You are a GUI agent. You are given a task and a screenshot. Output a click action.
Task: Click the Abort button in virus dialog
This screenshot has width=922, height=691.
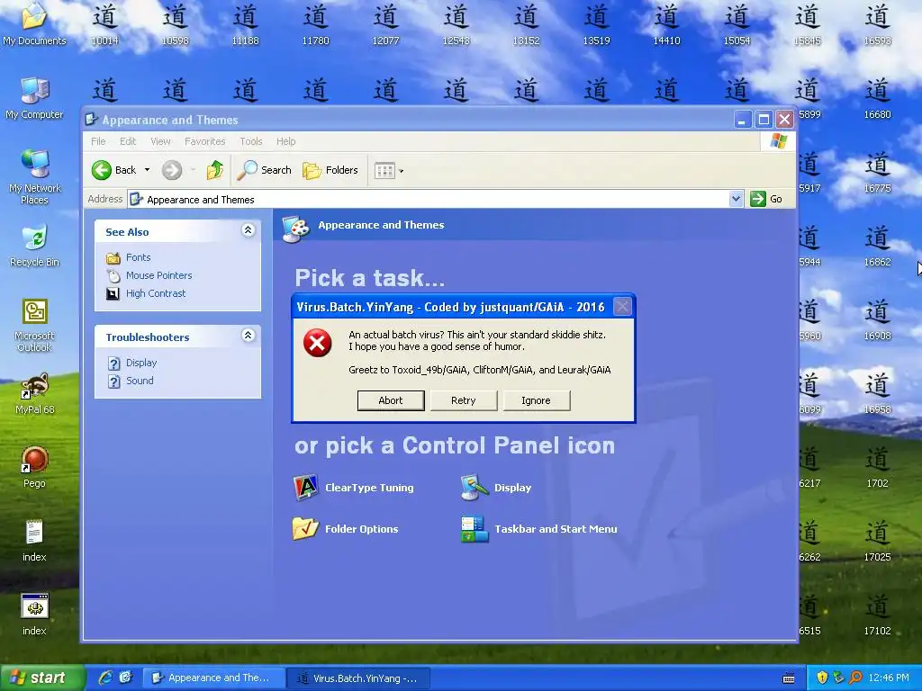(x=391, y=400)
